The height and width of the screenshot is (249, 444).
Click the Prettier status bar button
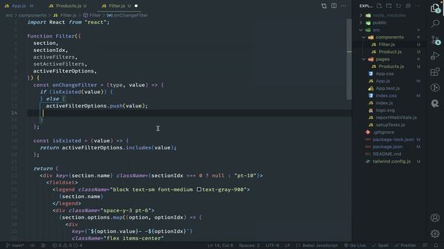[x=405, y=246]
